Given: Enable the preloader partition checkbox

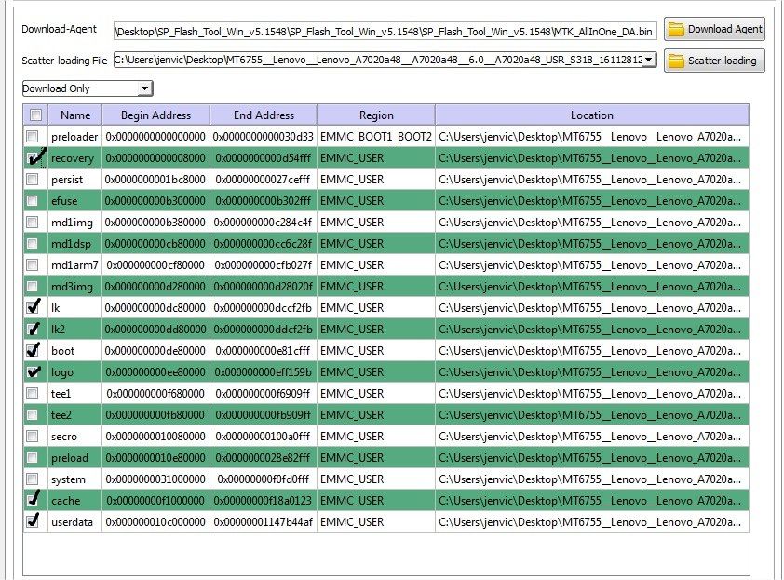Looking at the screenshot, I should (x=34, y=137).
